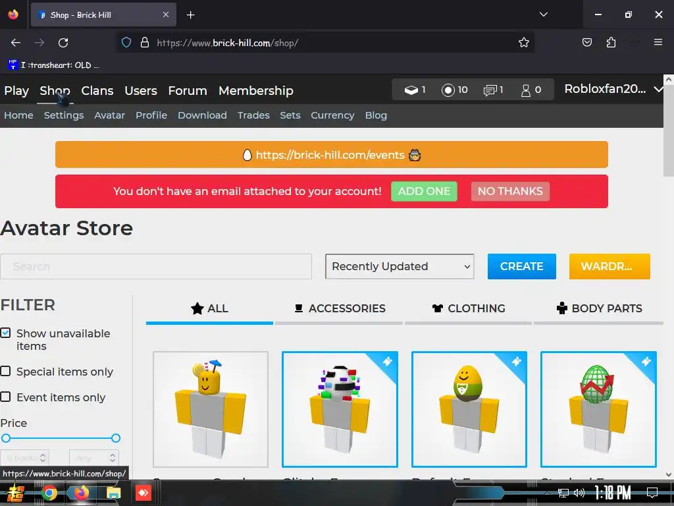
Task: Open the green stock chart egg thumbnail
Action: coord(598,409)
